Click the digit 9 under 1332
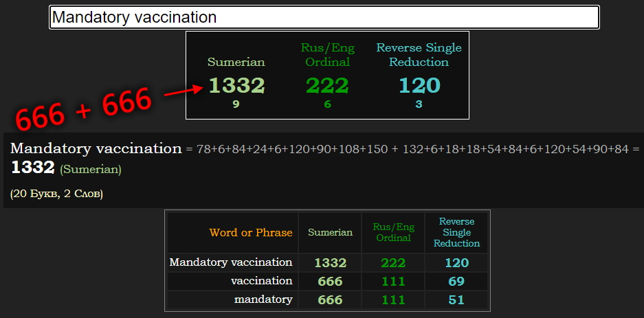 [236, 104]
